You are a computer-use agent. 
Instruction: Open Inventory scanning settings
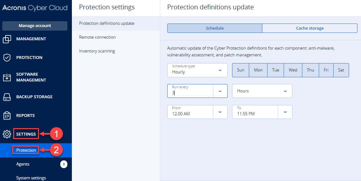pyautogui.click(x=97, y=51)
